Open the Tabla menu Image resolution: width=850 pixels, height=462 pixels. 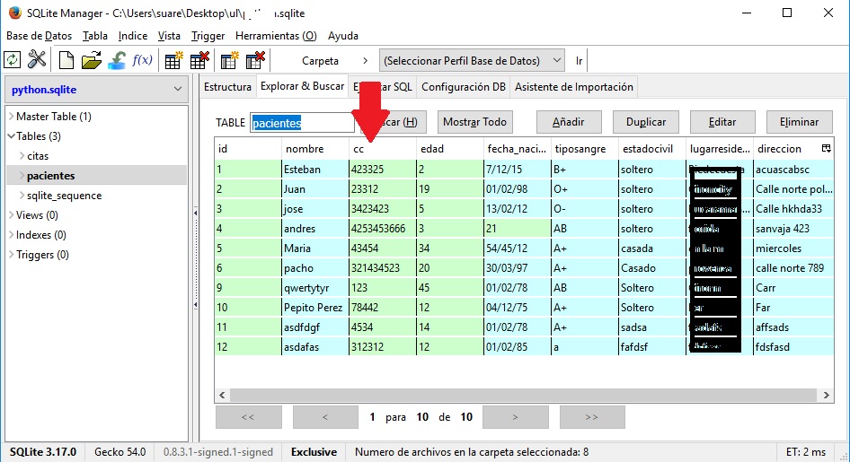pos(95,36)
